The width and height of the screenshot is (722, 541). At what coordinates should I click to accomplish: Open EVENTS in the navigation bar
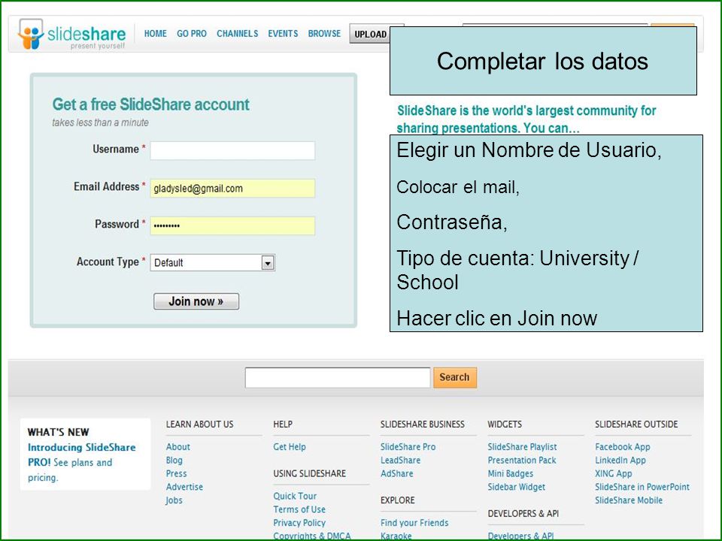[283, 34]
